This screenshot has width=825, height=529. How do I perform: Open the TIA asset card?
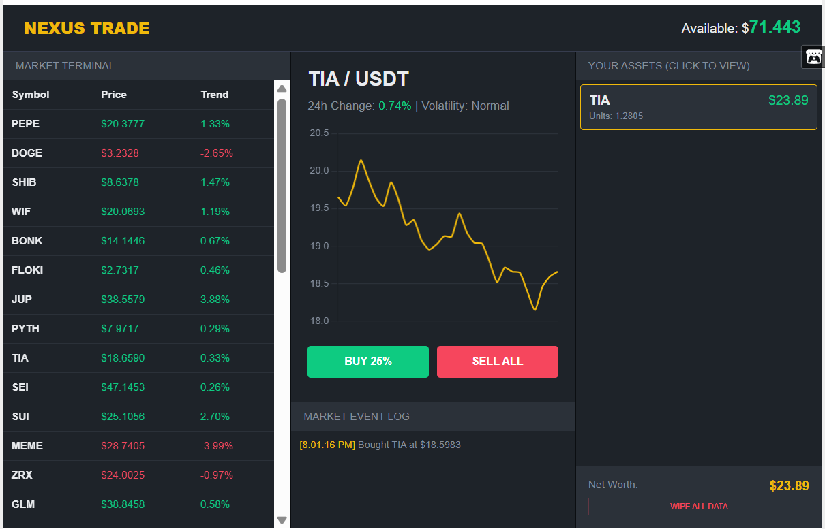click(698, 107)
